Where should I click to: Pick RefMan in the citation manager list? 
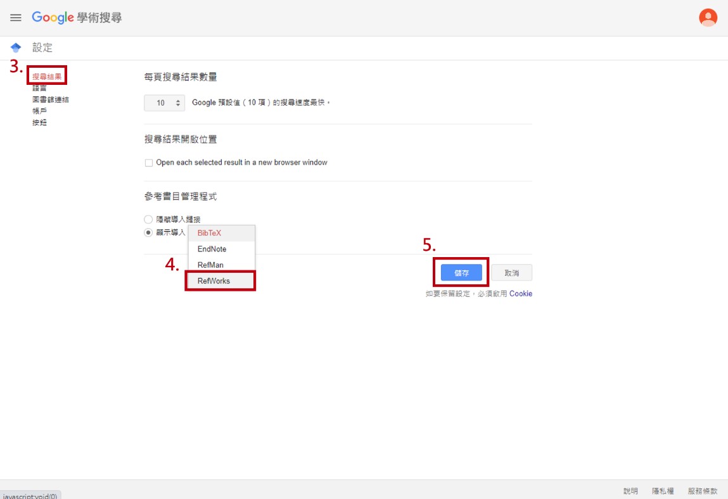pos(210,265)
